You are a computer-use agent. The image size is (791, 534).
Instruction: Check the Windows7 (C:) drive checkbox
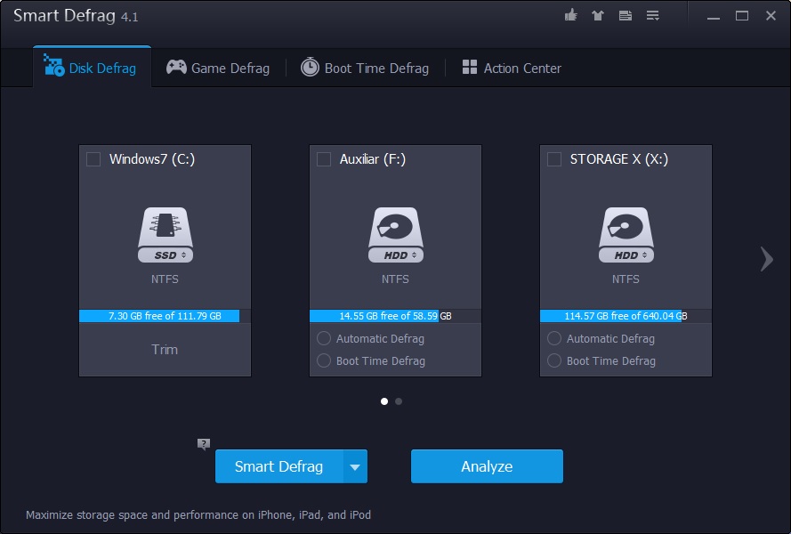click(93, 159)
